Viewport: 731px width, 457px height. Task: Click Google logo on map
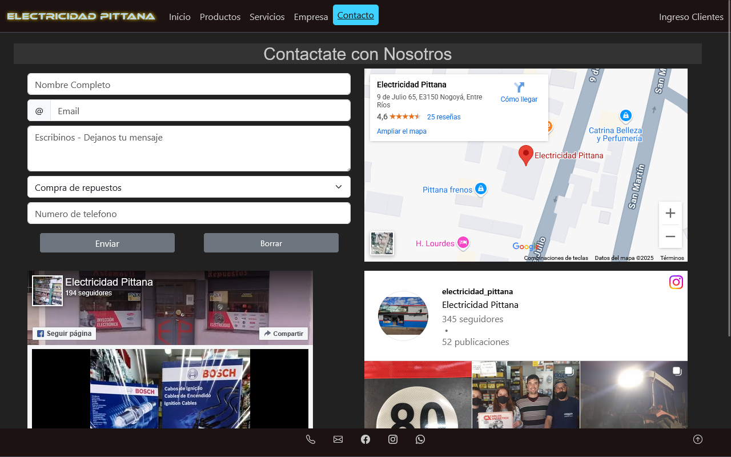click(x=525, y=246)
